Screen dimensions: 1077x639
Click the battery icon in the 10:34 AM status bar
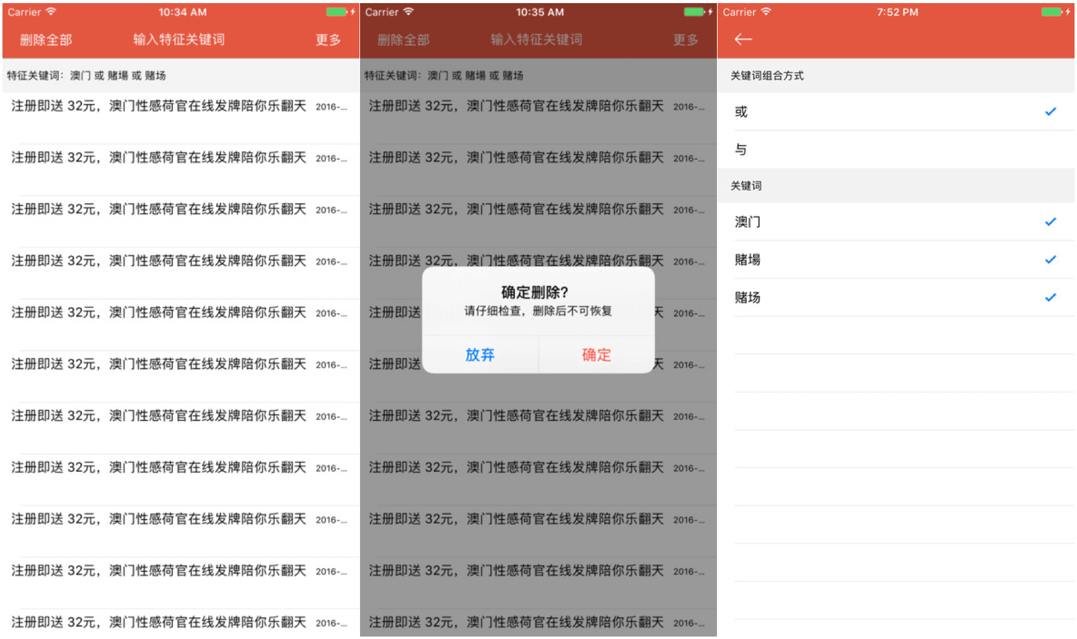(x=336, y=12)
